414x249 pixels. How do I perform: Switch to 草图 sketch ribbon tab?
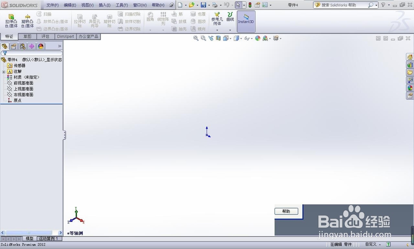tap(27, 36)
